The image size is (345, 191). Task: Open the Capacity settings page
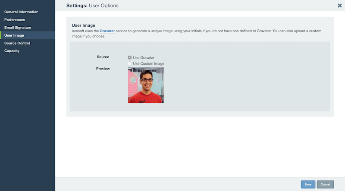(x=12, y=50)
